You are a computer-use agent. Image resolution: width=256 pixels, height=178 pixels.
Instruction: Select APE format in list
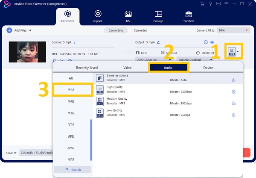[x=71, y=136]
